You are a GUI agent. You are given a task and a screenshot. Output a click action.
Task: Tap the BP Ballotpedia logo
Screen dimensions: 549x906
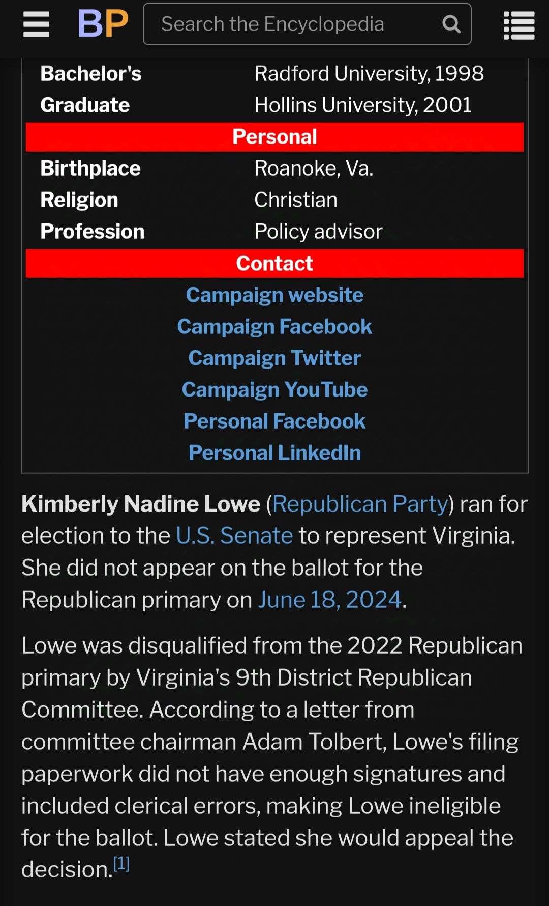(x=103, y=24)
